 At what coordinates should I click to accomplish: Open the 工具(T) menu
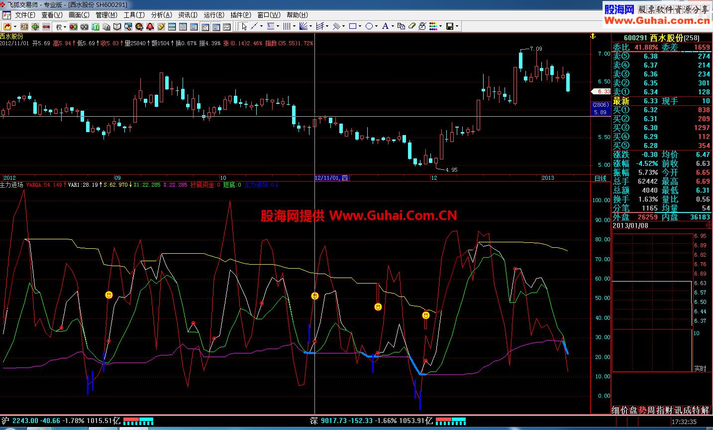pyautogui.click(x=134, y=15)
